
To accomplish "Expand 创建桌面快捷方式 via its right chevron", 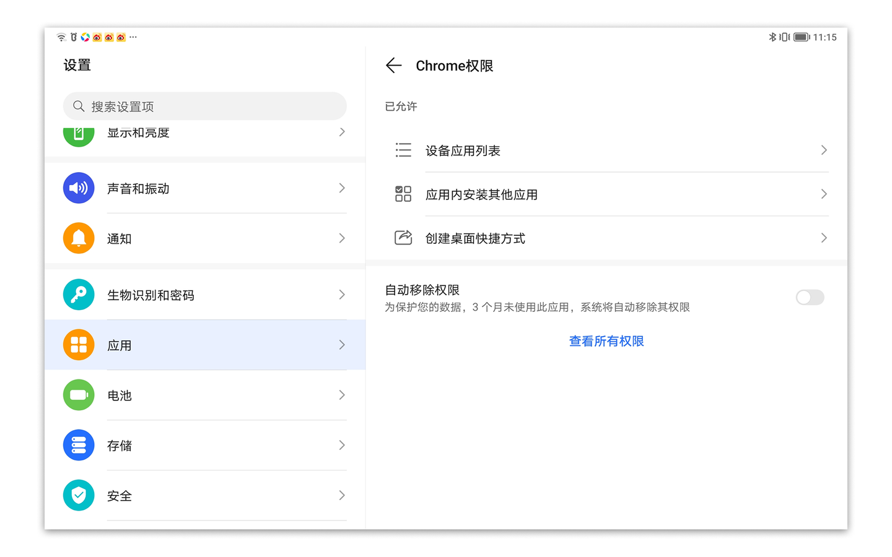I will coord(824,238).
